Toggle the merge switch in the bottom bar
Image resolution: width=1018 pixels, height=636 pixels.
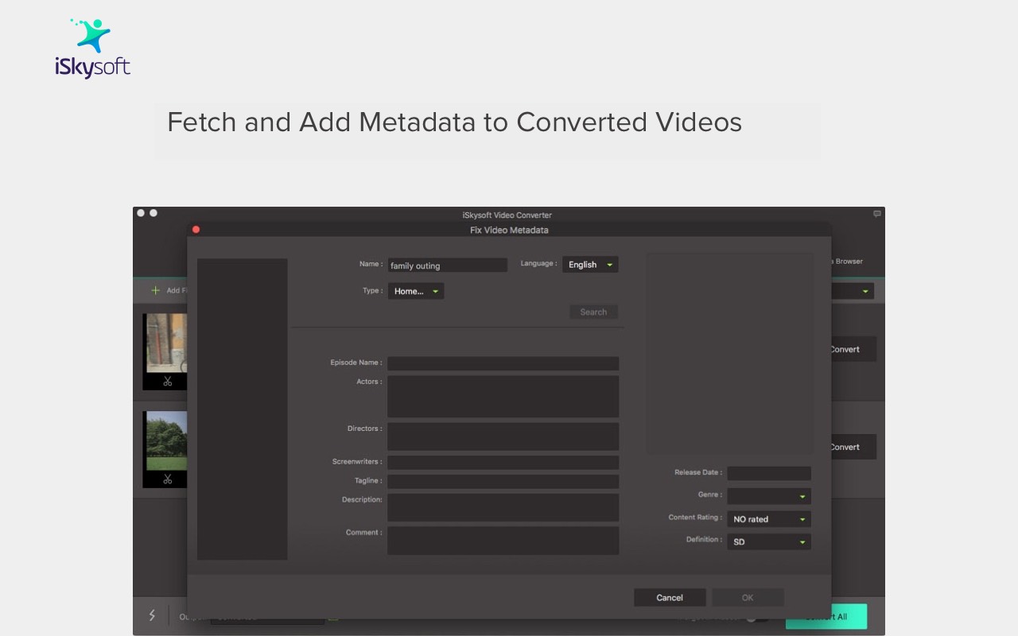tap(757, 618)
